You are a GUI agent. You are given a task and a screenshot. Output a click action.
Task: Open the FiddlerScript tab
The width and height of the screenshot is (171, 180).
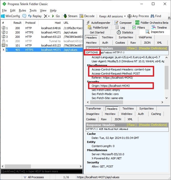(x=98, y=28)
